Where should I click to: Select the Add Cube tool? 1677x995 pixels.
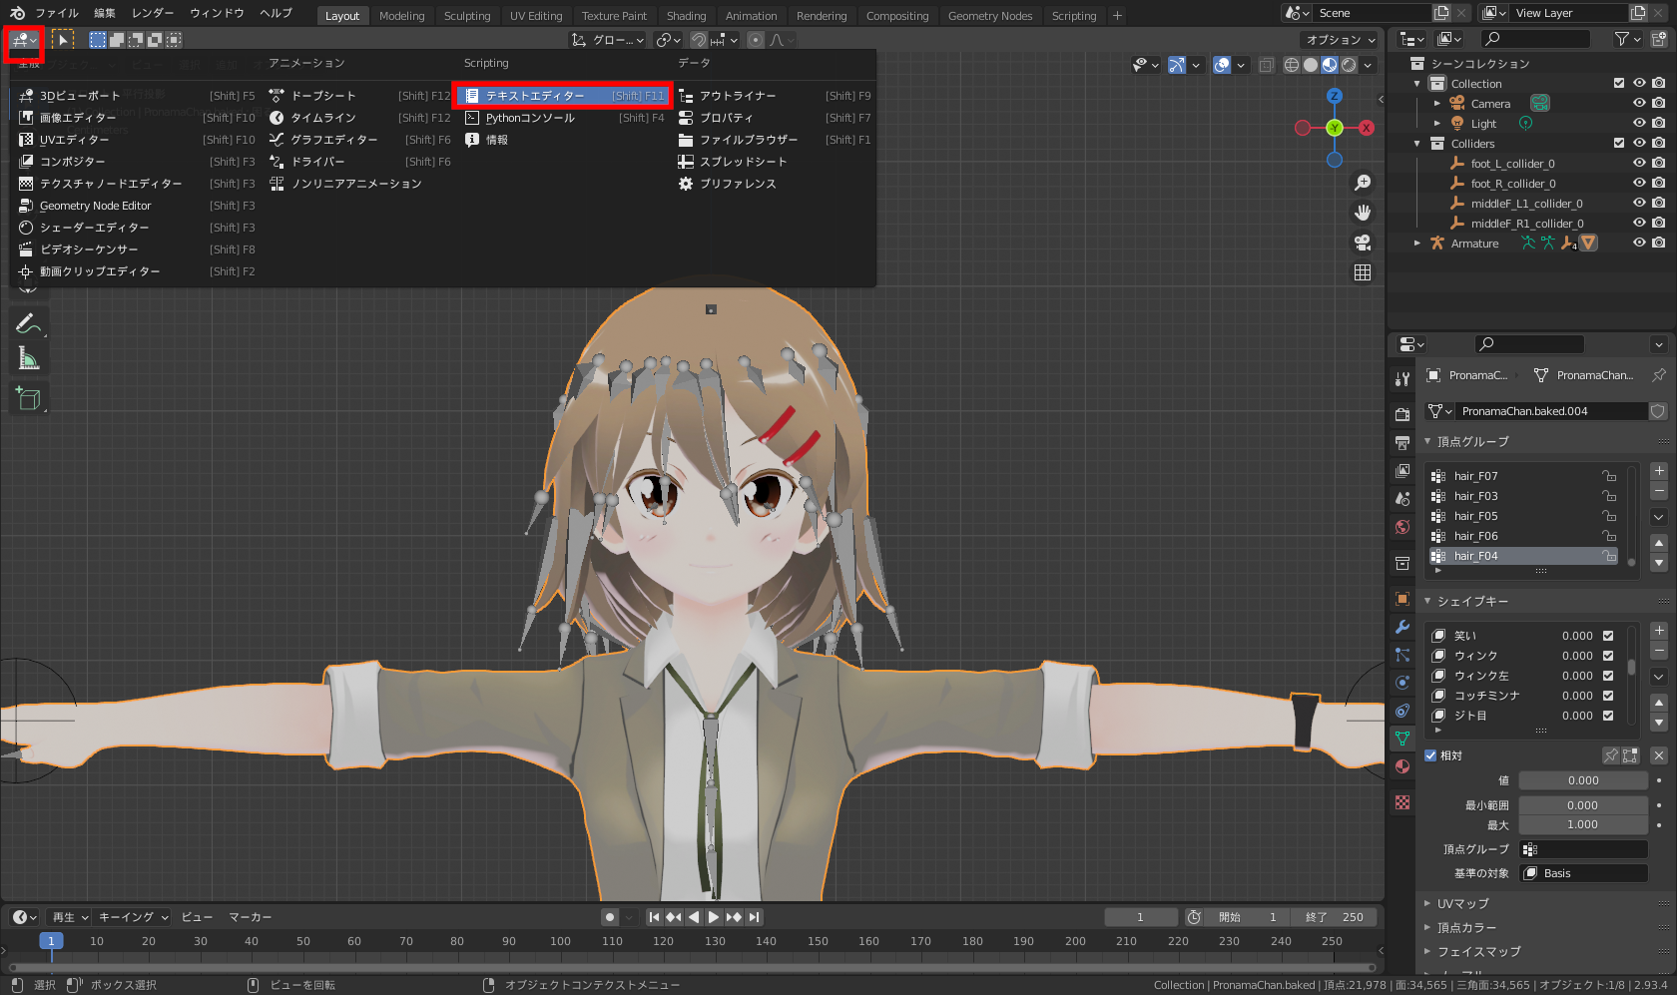point(28,397)
